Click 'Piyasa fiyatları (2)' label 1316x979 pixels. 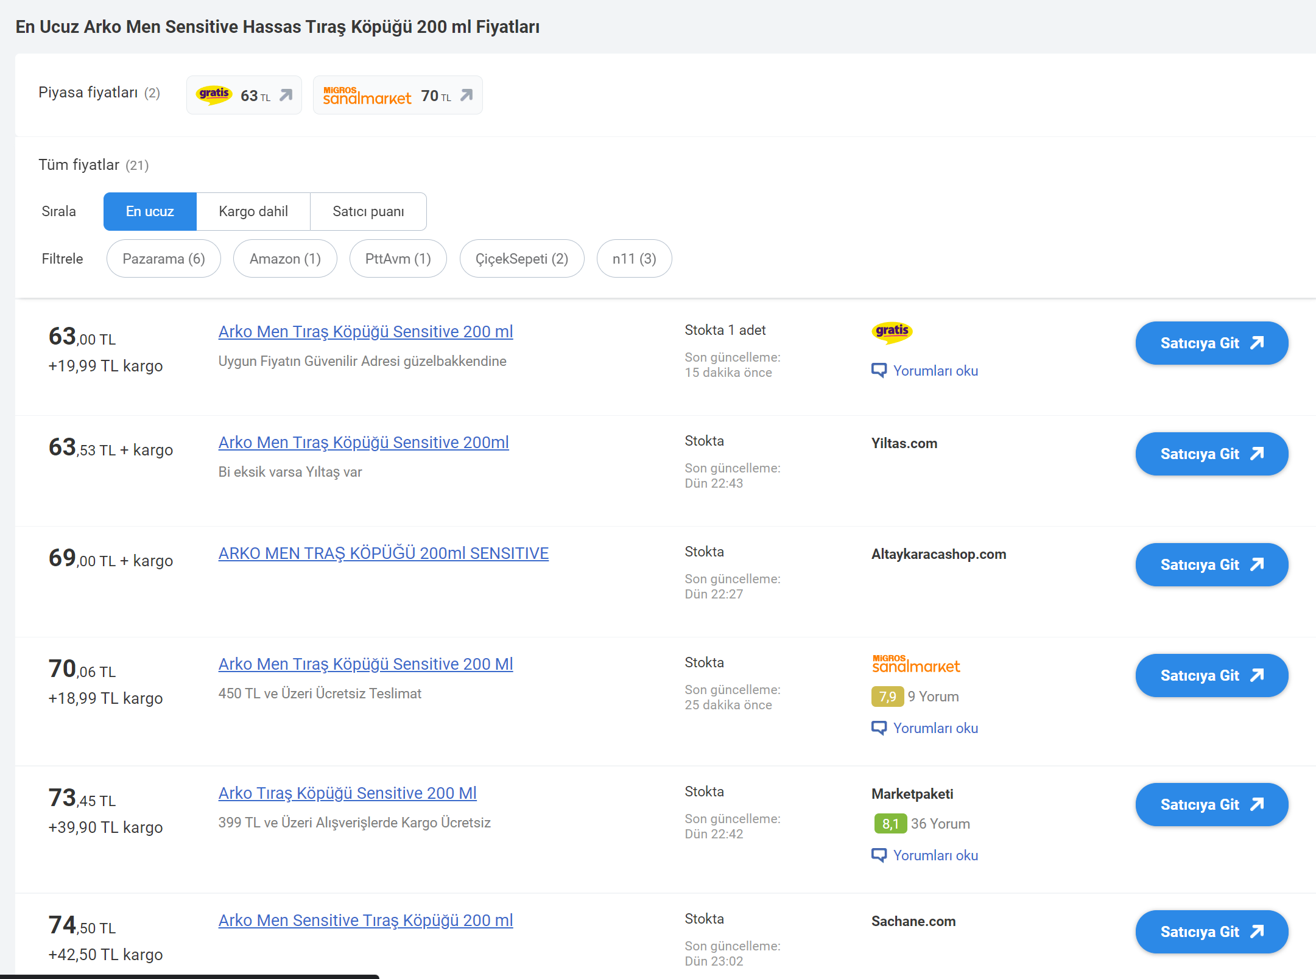[x=99, y=93]
